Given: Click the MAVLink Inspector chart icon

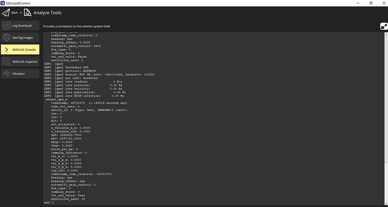Looking at the screenshot, I should [6, 61].
